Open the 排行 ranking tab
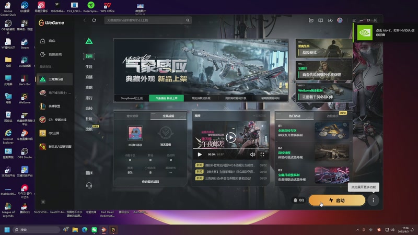 89,98
